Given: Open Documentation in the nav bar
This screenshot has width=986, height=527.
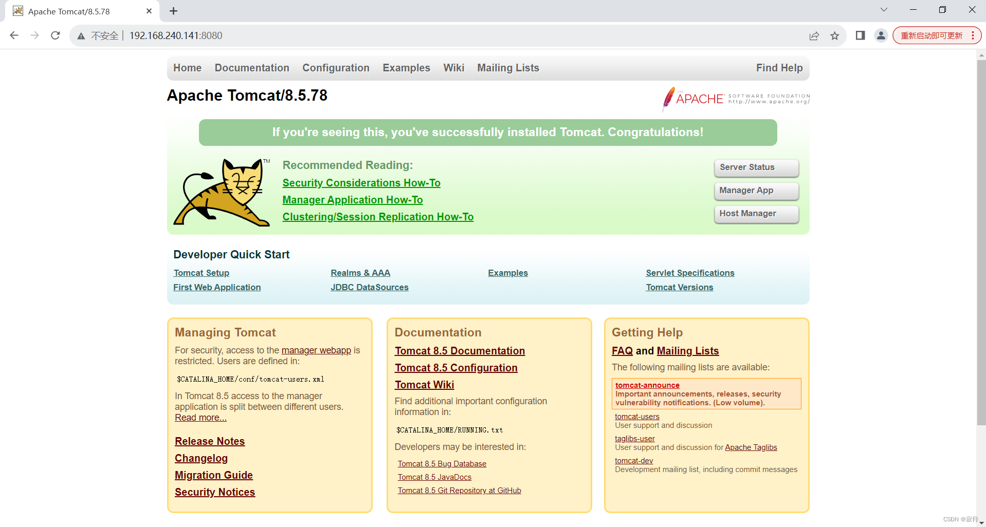Looking at the screenshot, I should coord(252,68).
